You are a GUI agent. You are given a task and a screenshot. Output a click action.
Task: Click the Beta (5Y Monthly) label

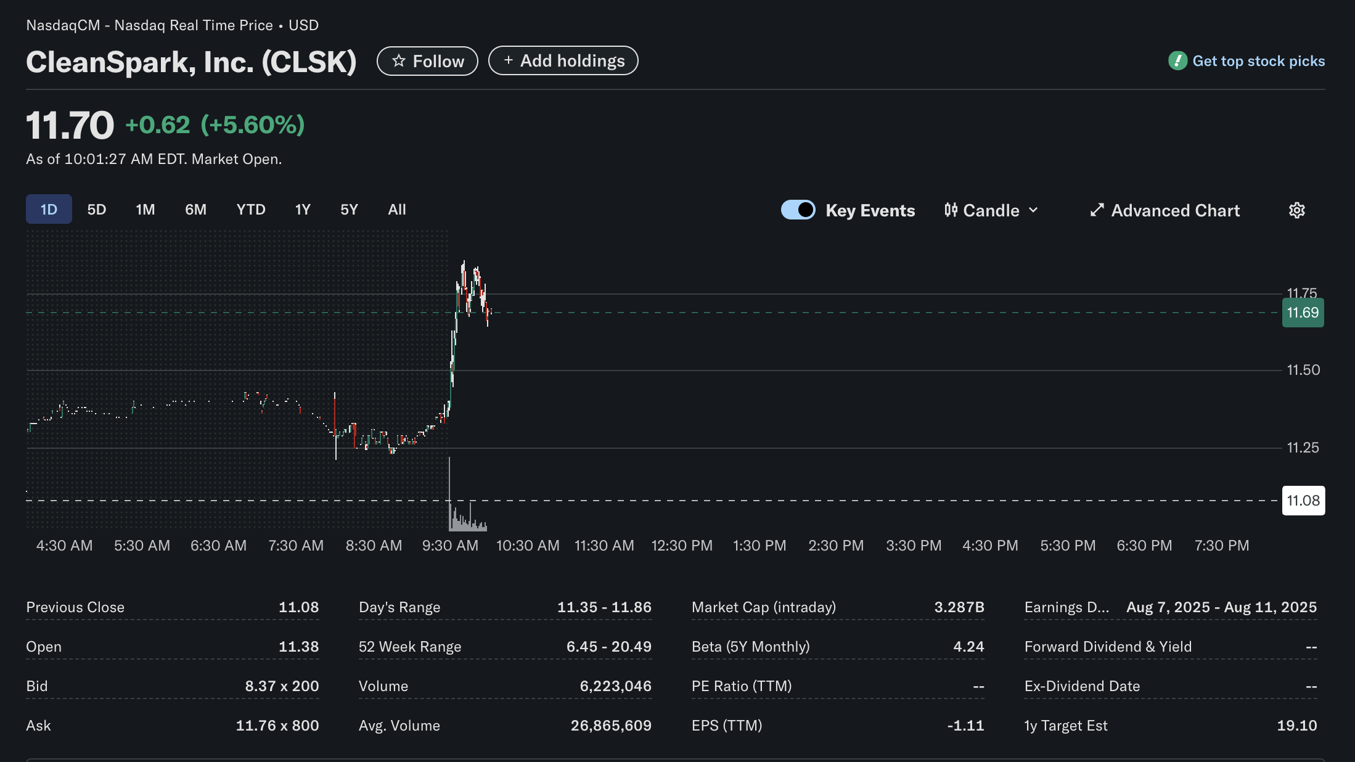(x=751, y=647)
